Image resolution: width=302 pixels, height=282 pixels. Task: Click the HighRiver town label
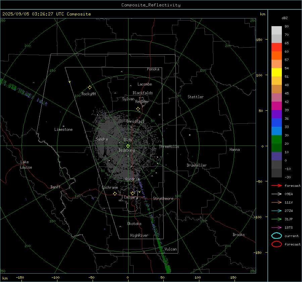tap(139, 235)
